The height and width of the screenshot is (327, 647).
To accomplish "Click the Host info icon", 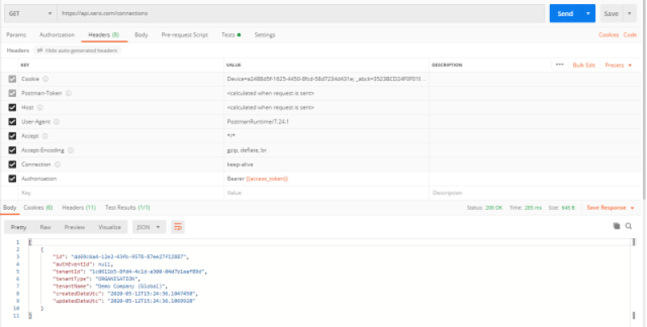I will point(40,107).
